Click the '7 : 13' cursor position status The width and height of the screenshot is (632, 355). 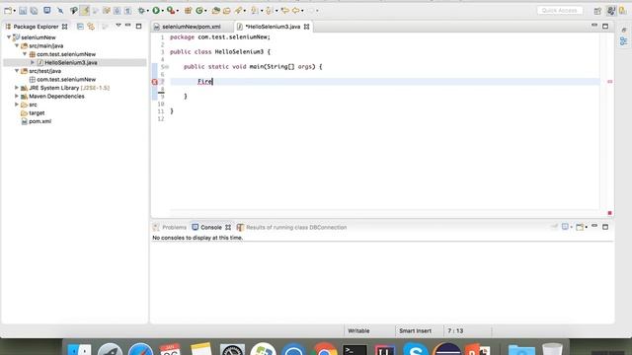[455, 331]
